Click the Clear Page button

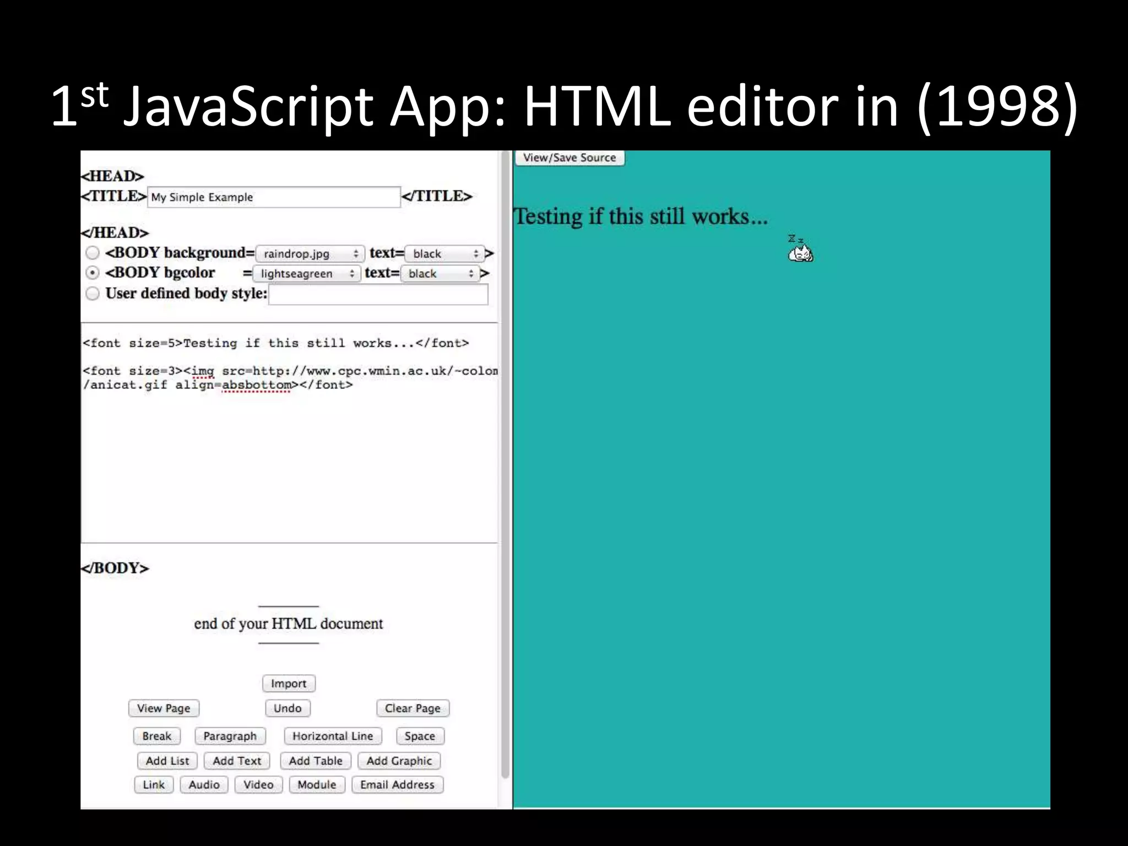(x=413, y=708)
